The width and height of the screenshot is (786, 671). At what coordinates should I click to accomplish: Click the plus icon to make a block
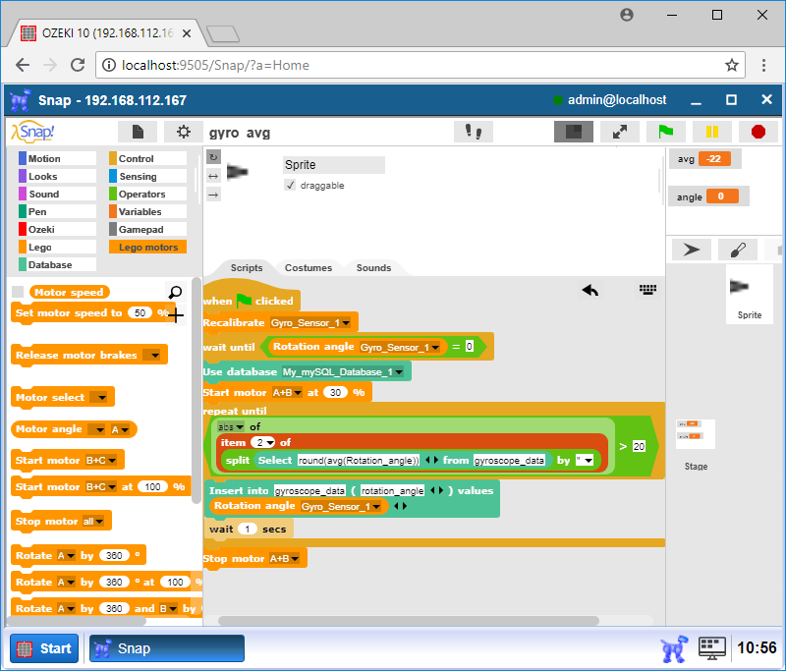(176, 315)
